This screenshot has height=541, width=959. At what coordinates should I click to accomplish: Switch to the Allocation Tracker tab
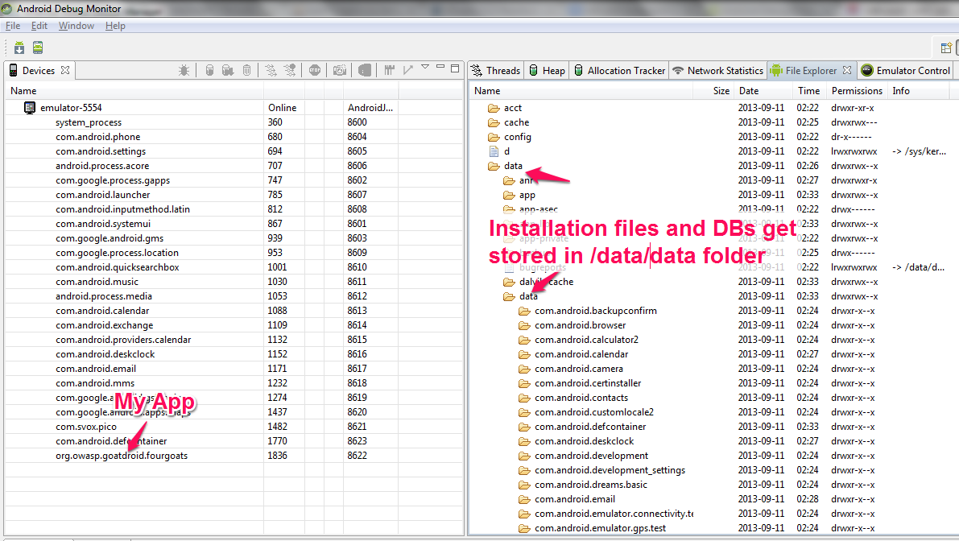tap(619, 70)
